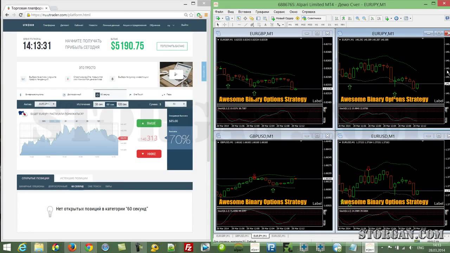Open the Депозит link in uTrader navigation
The image size is (450, 253).
pos(64,25)
